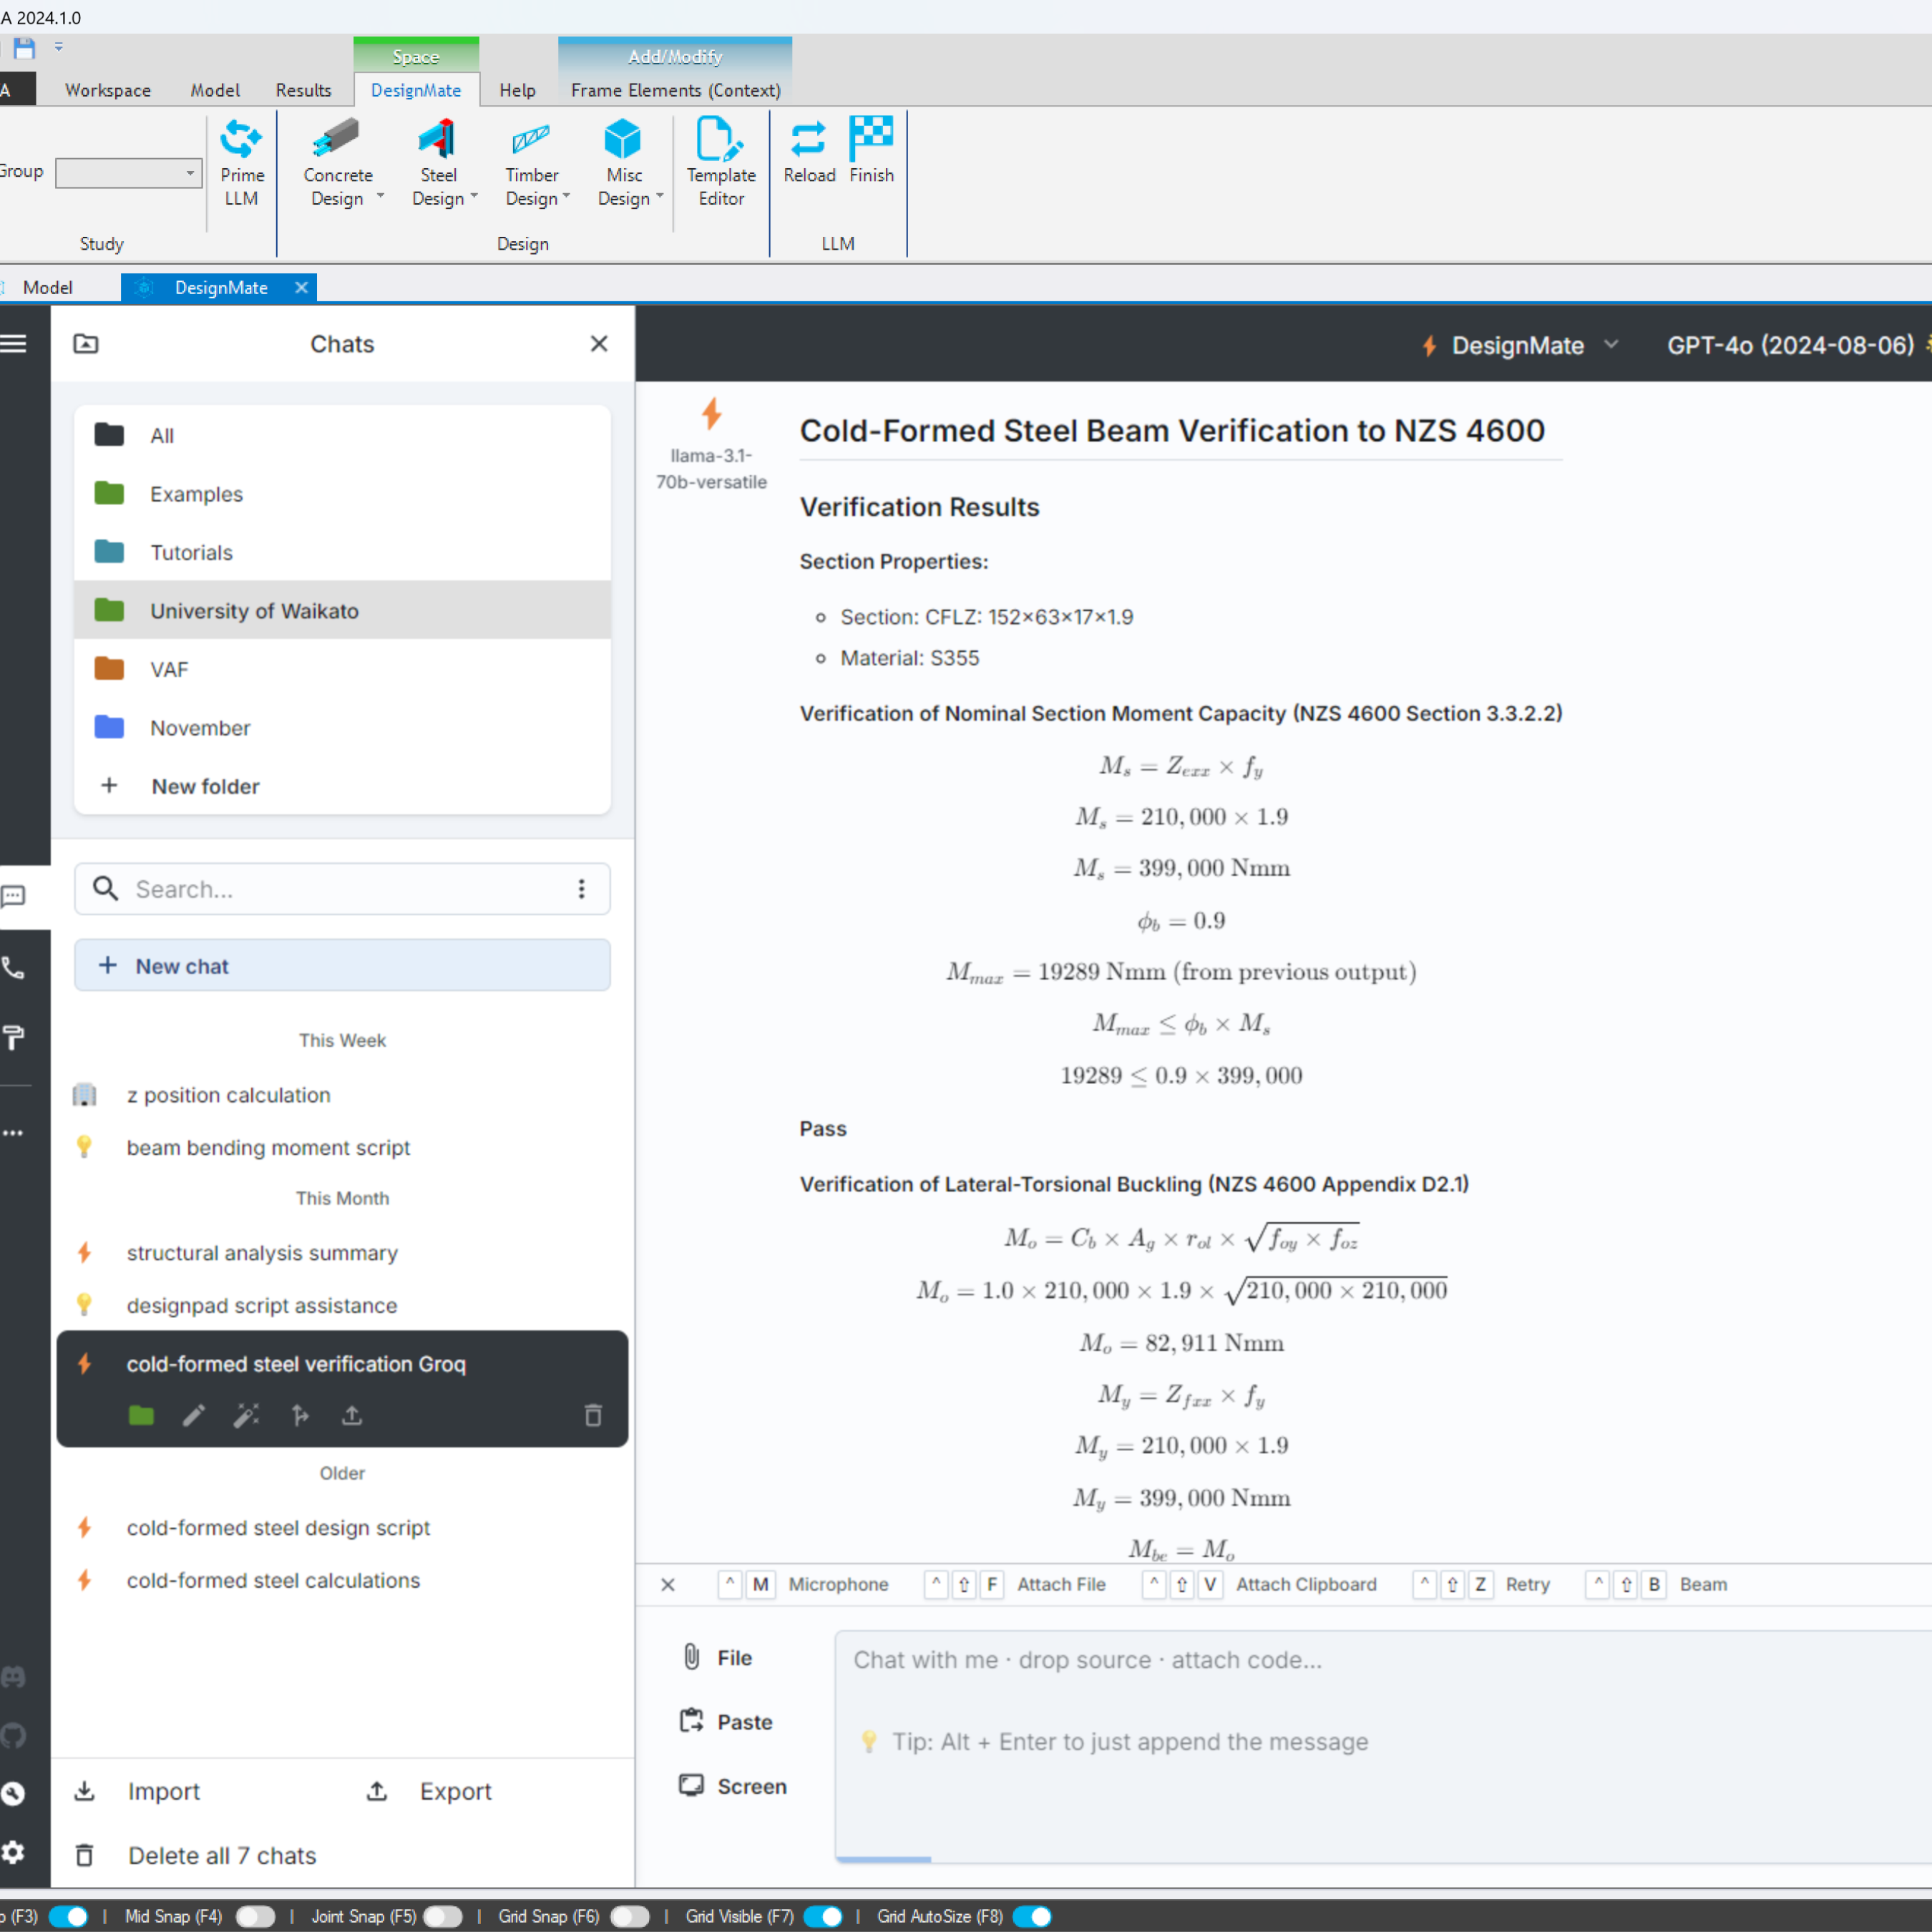Viewport: 1932px width, 1932px height.
Task: Open the Group combo box
Action: click(128, 173)
